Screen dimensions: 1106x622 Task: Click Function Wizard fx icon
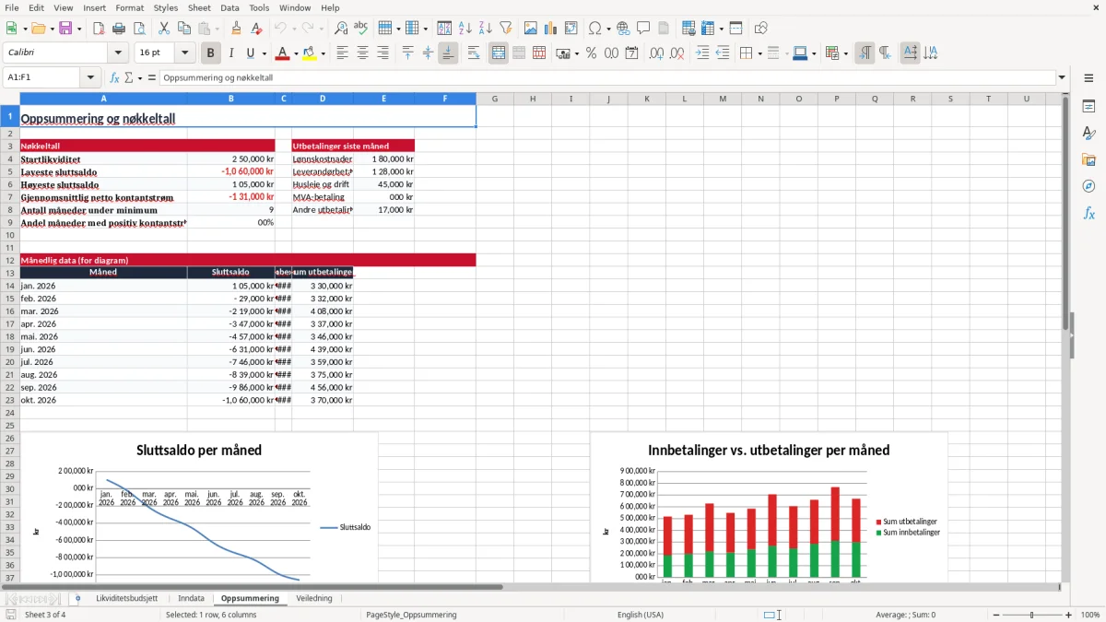coord(115,78)
